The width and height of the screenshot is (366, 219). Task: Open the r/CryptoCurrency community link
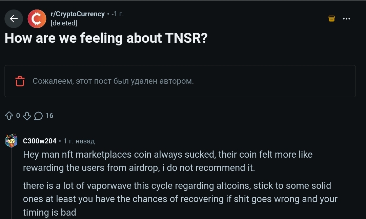pyautogui.click(x=77, y=14)
